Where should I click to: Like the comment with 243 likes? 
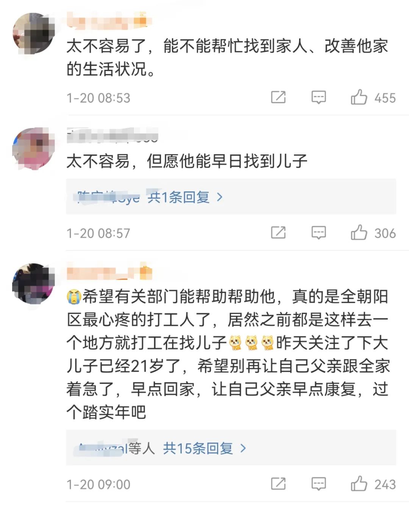click(x=359, y=483)
